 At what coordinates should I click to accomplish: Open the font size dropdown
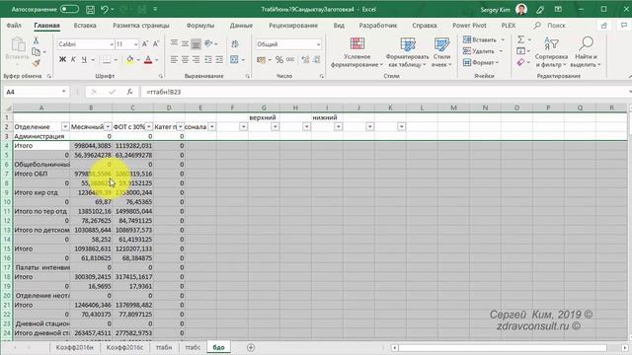coord(136,44)
